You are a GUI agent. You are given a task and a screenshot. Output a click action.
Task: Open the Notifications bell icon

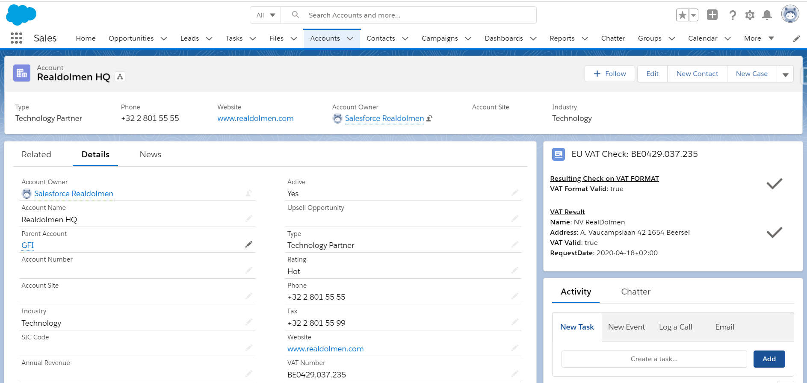click(767, 15)
